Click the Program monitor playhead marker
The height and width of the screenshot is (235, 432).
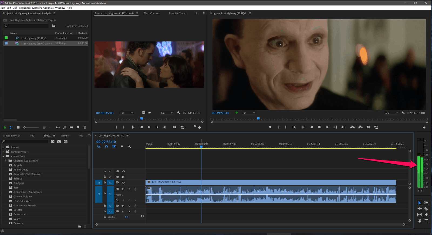pos(258,118)
